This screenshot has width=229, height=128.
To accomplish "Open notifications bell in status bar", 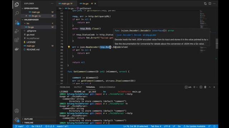I will [x=214, y=126].
